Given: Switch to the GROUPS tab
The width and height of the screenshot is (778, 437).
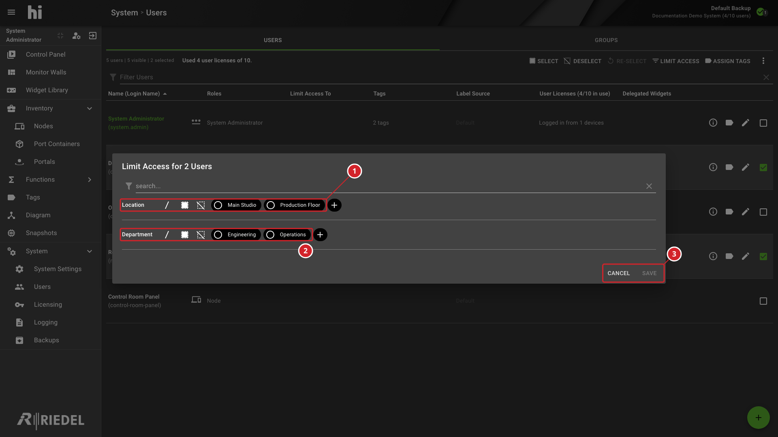Looking at the screenshot, I should [606, 40].
